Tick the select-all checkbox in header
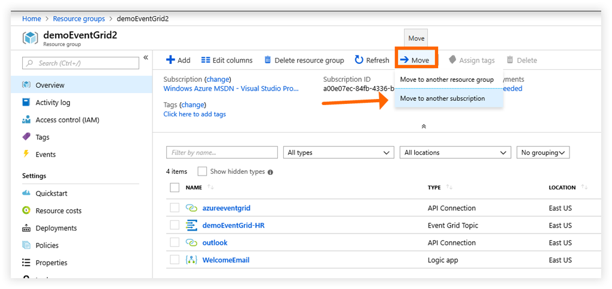Viewport: 612px width, 289px height. pyautogui.click(x=175, y=187)
